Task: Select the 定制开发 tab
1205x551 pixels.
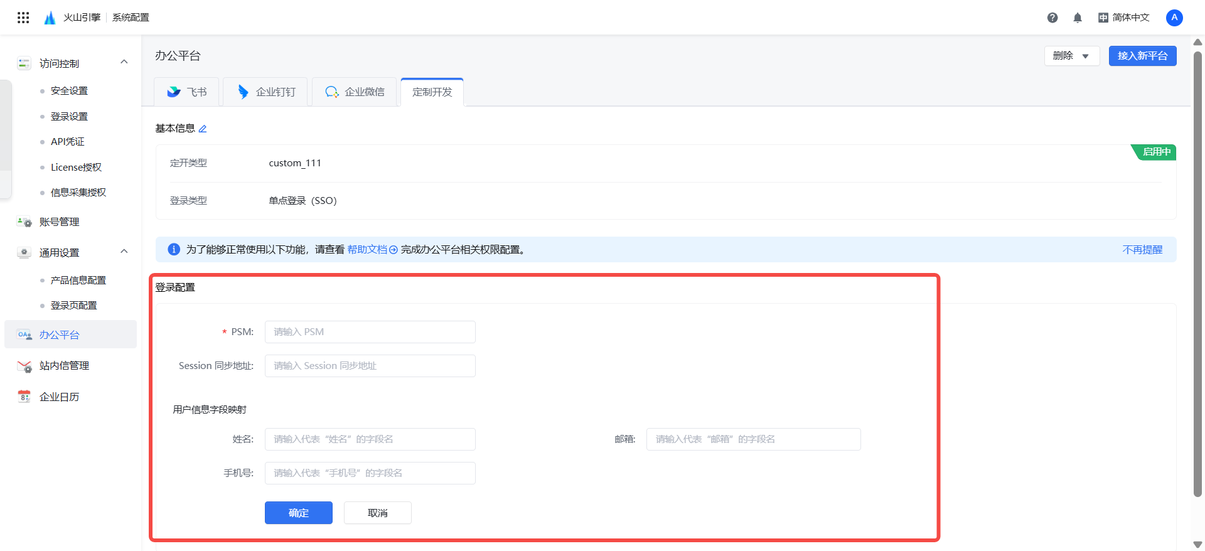Action: click(432, 92)
